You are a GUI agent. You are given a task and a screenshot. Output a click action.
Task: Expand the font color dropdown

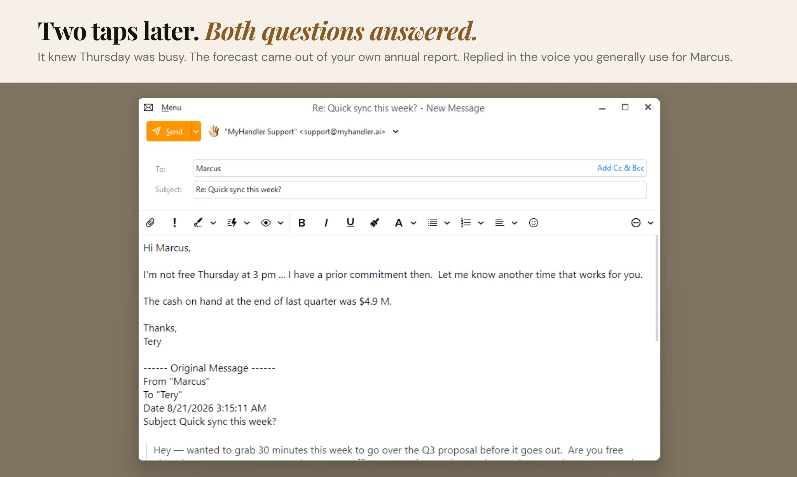[414, 223]
